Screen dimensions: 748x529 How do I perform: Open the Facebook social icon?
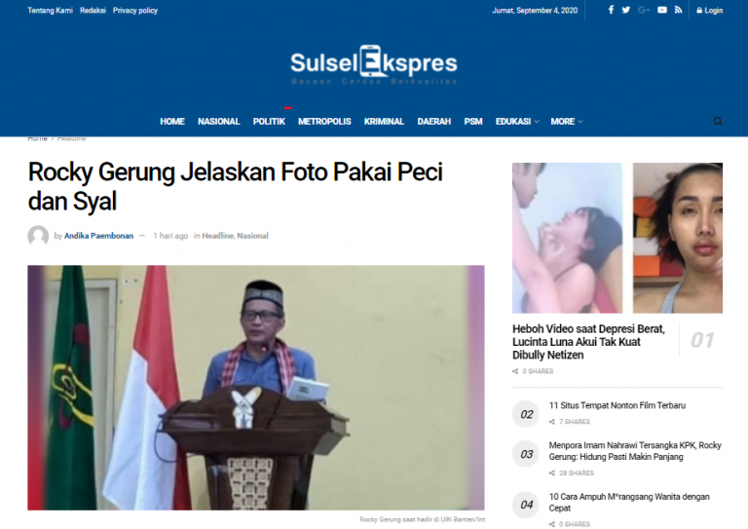[x=611, y=10]
